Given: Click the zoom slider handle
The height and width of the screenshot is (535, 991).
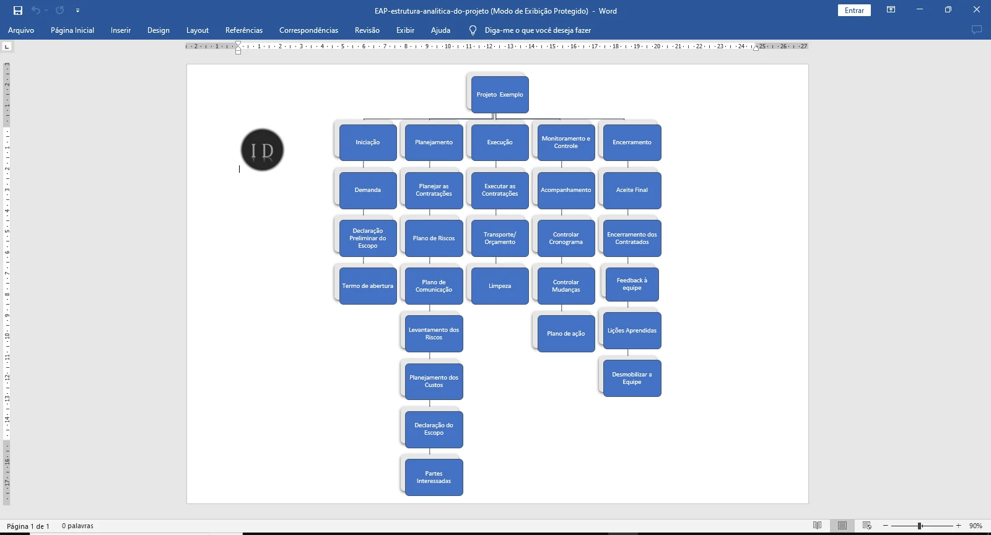Looking at the screenshot, I should (x=920, y=526).
